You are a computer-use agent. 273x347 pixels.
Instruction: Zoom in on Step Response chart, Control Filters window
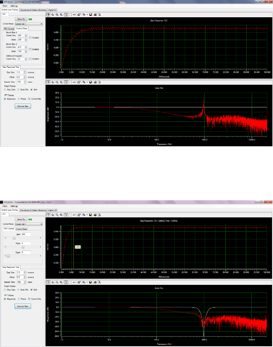(x=61, y=14)
